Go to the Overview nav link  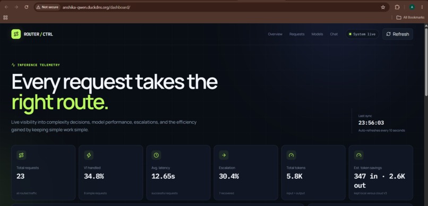(275, 34)
